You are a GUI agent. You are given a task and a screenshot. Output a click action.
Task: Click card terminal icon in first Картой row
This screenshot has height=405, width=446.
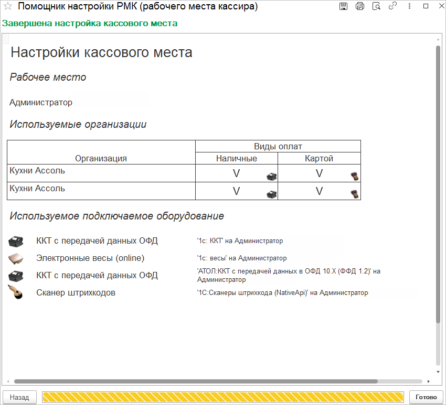[x=355, y=177]
